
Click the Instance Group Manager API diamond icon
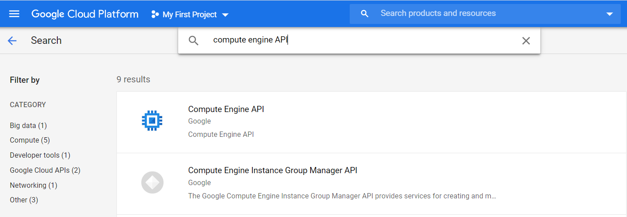point(152,182)
